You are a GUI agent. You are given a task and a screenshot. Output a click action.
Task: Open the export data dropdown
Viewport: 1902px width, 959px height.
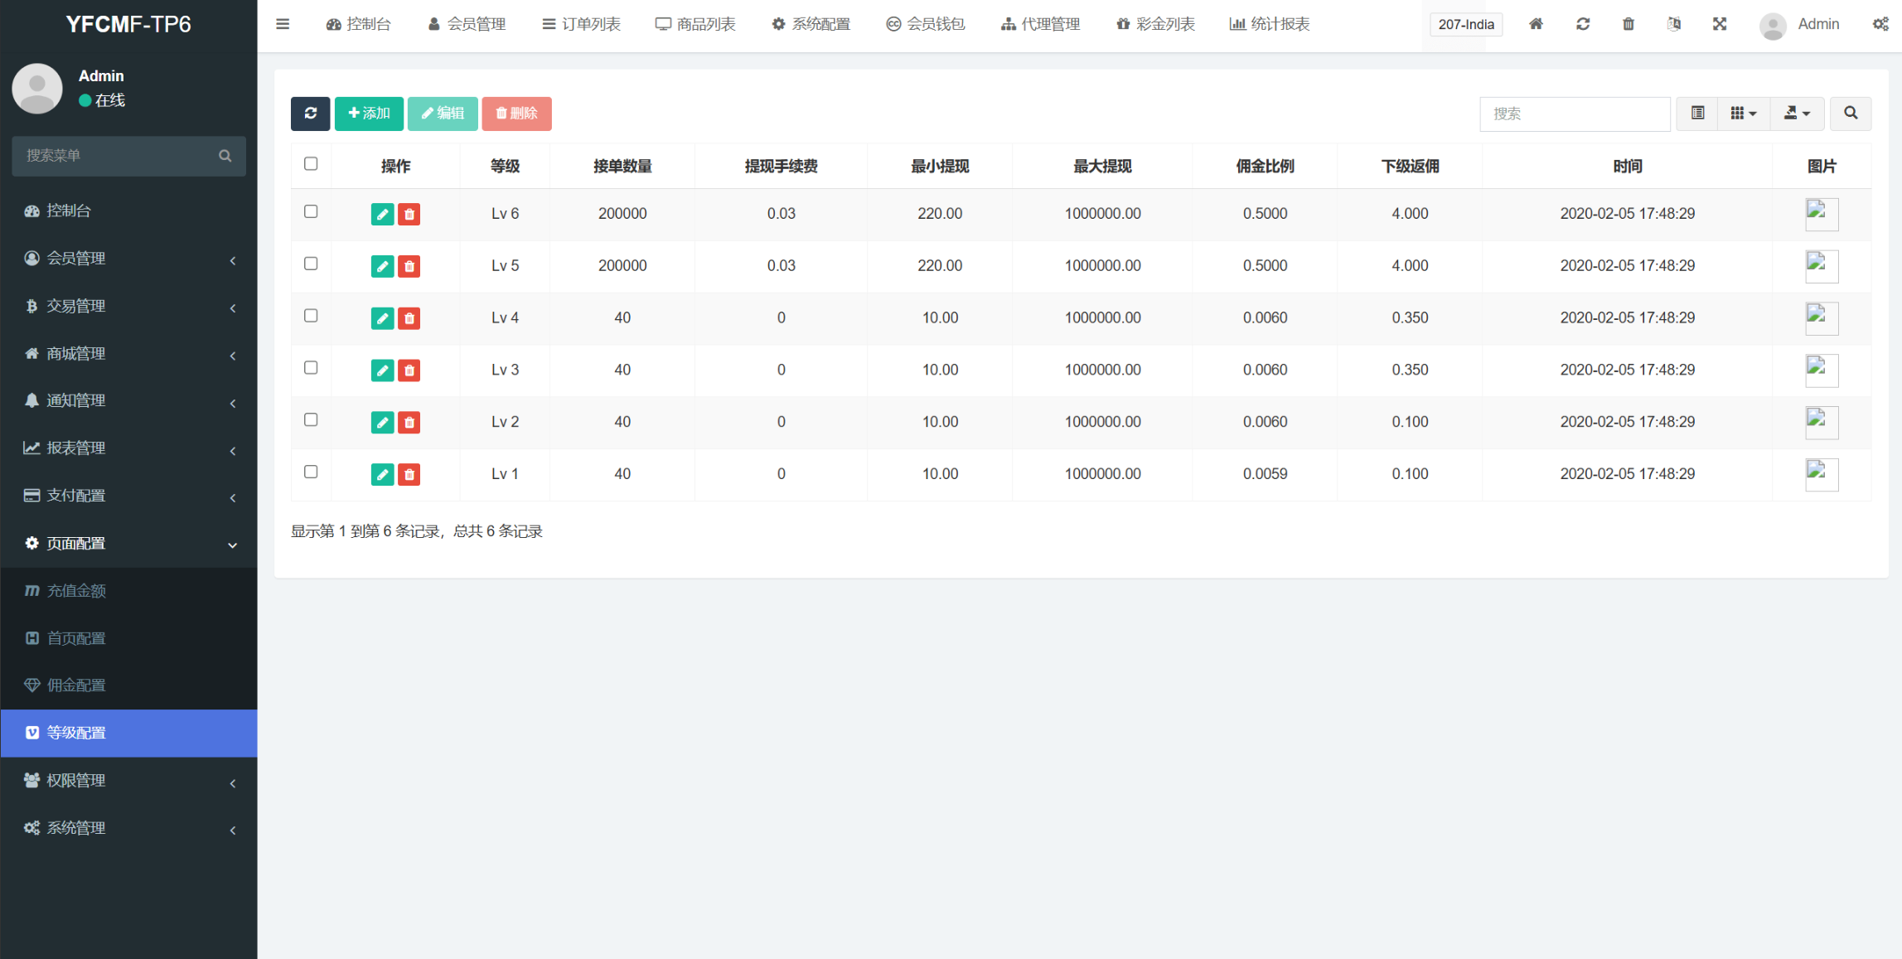pos(1797,114)
